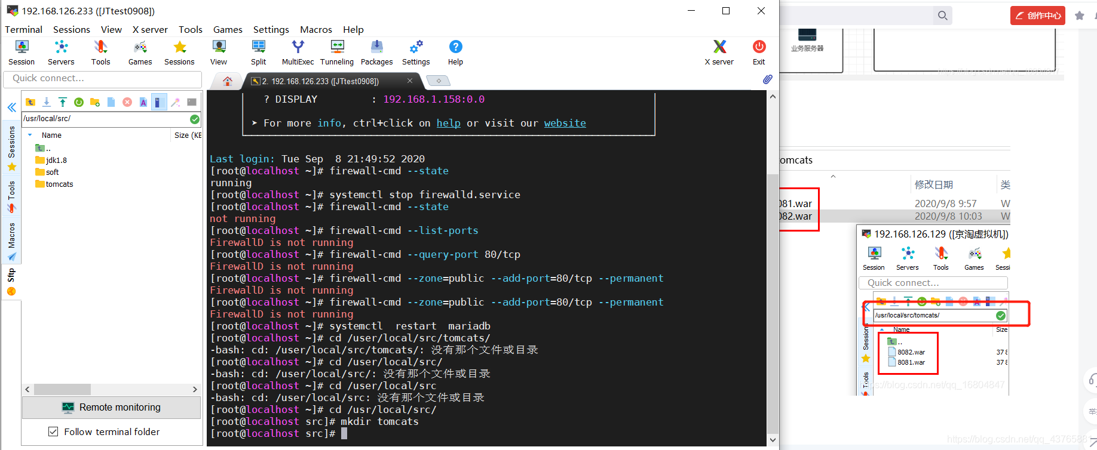
Task: Open the Servers toolbar icon
Action: [x=61, y=53]
